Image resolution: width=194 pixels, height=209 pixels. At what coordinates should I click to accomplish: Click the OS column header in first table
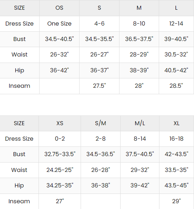coord(59,8)
